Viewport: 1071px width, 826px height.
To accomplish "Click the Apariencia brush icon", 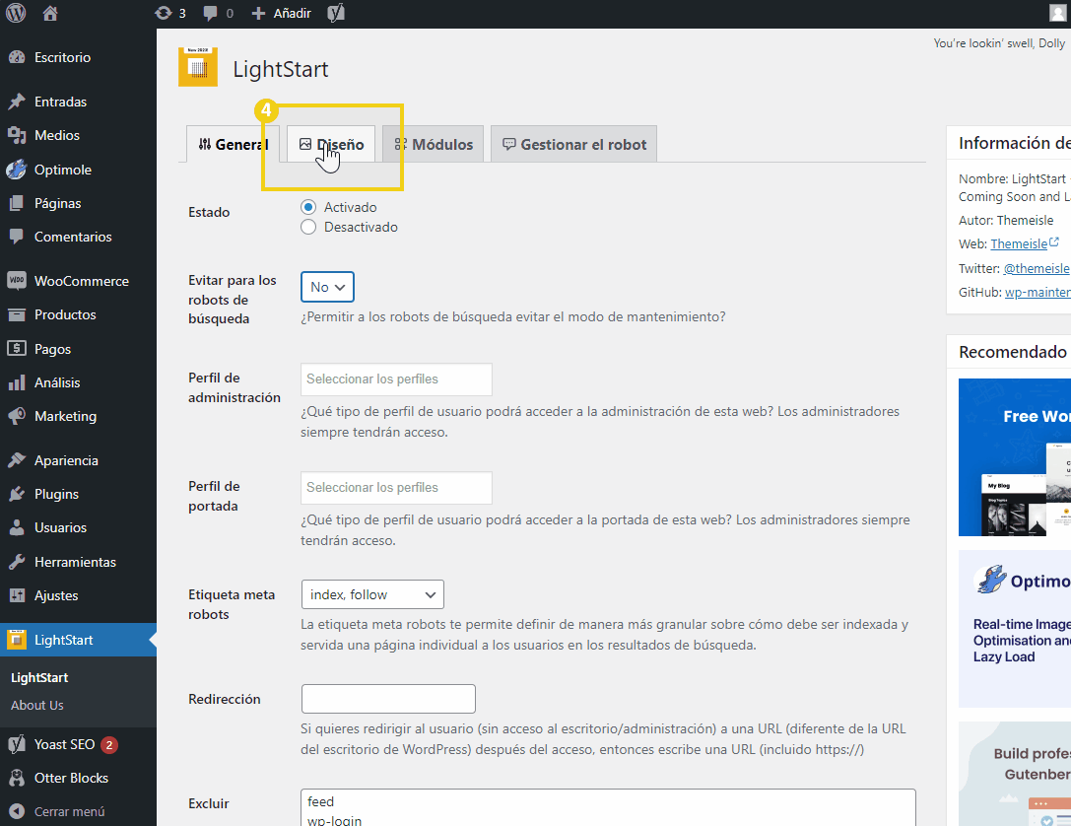I will pos(17,460).
